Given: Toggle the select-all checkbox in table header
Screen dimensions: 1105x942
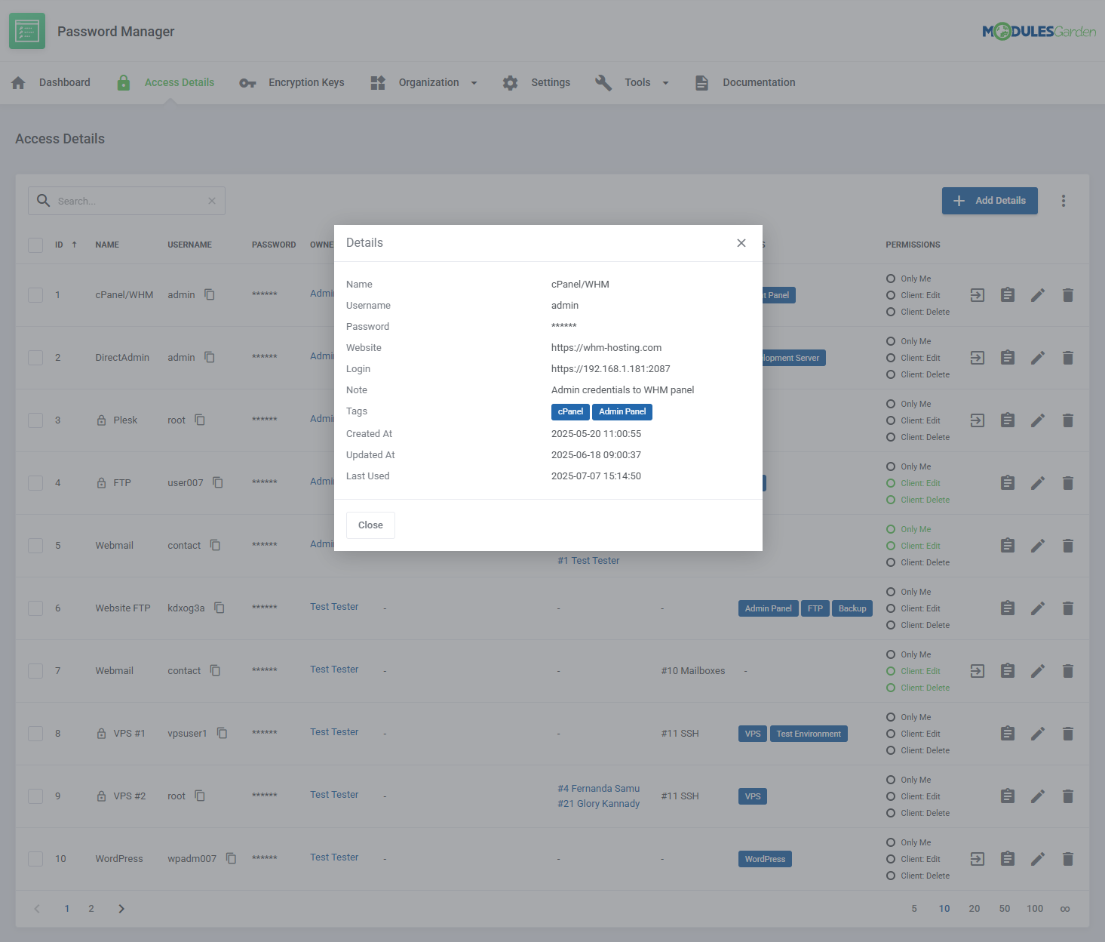Looking at the screenshot, I should coord(35,245).
